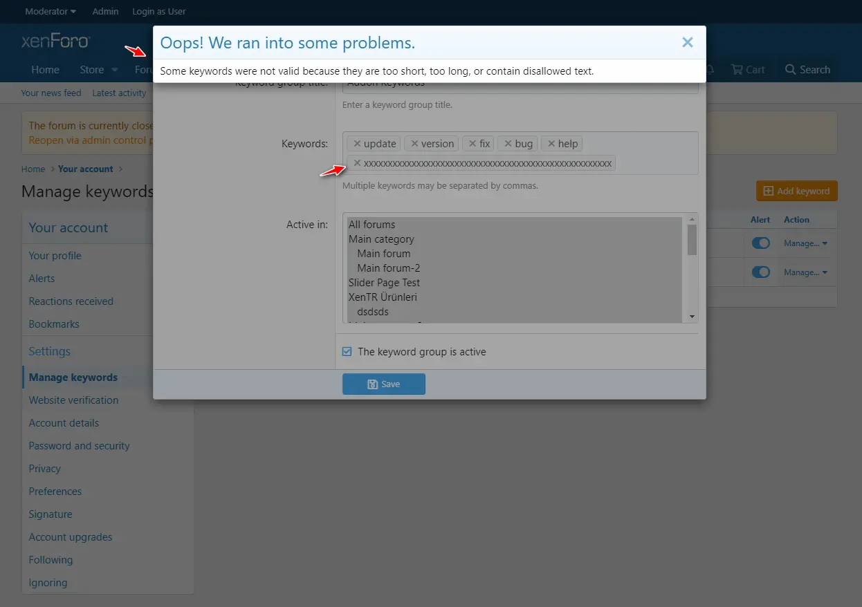Click the list scrollbar up arrow
This screenshot has width=862, height=607.
692,219
